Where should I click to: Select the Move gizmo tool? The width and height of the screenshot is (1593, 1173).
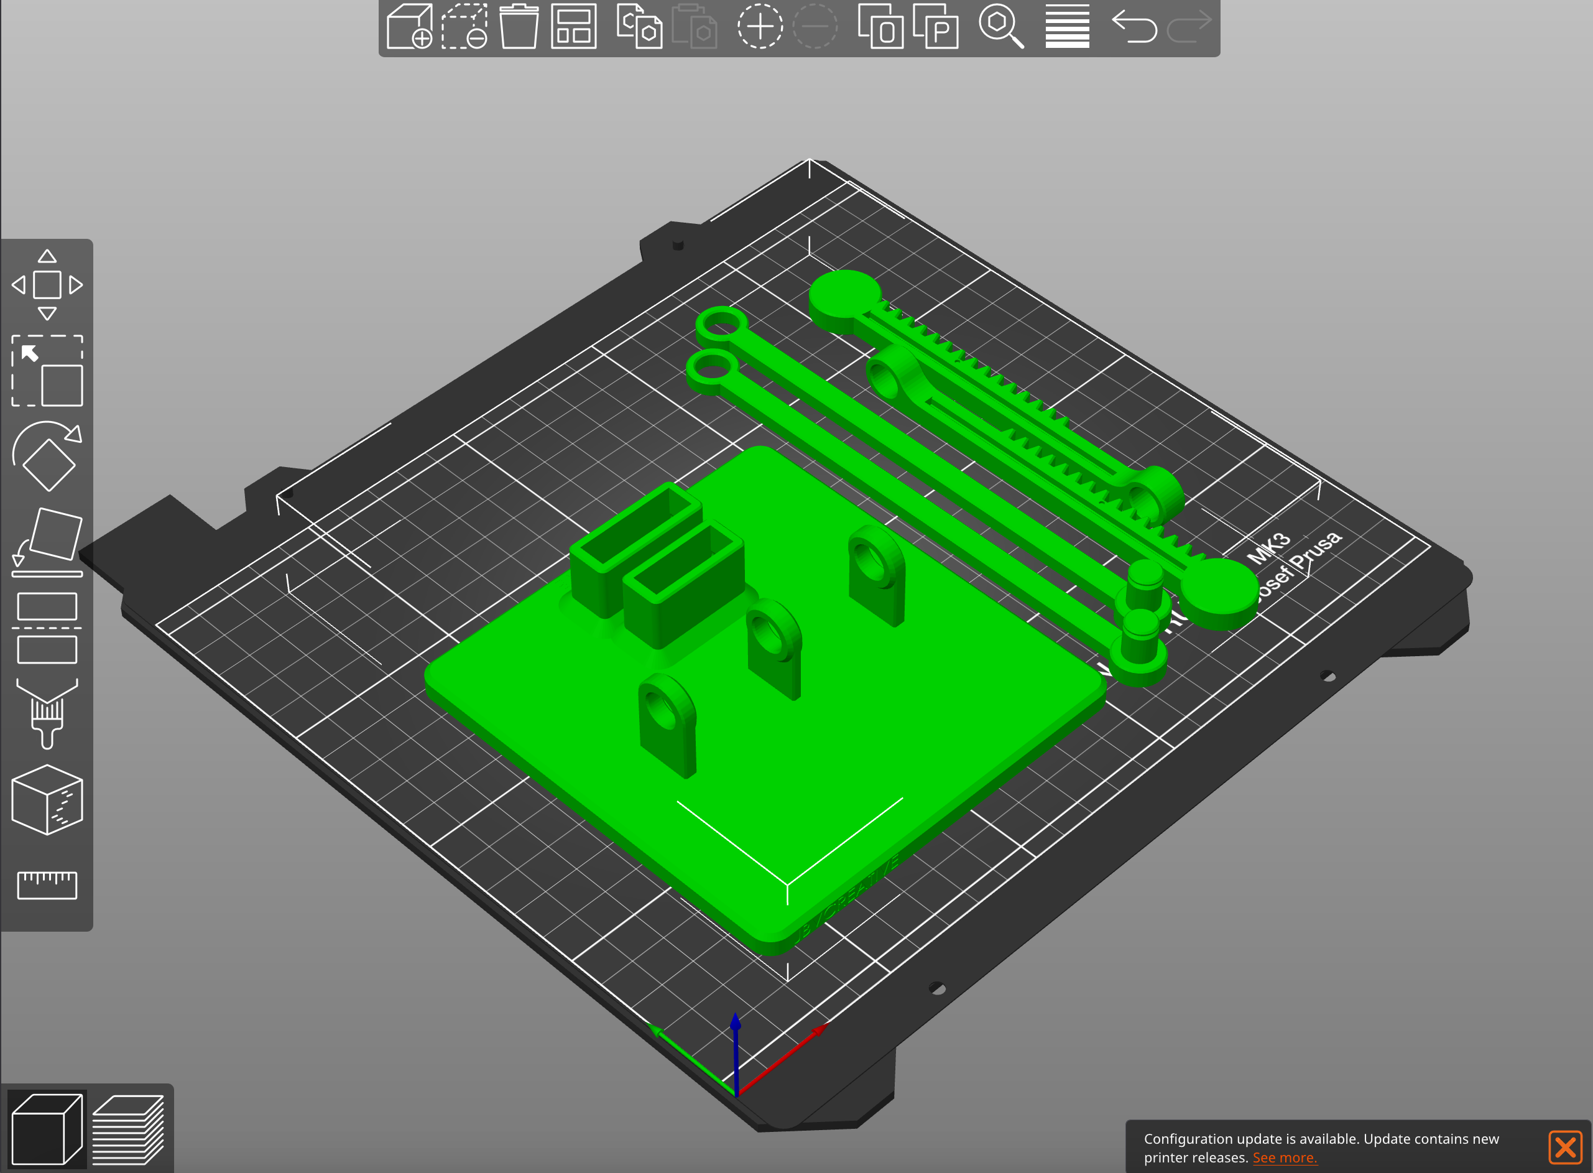click(x=47, y=285)
